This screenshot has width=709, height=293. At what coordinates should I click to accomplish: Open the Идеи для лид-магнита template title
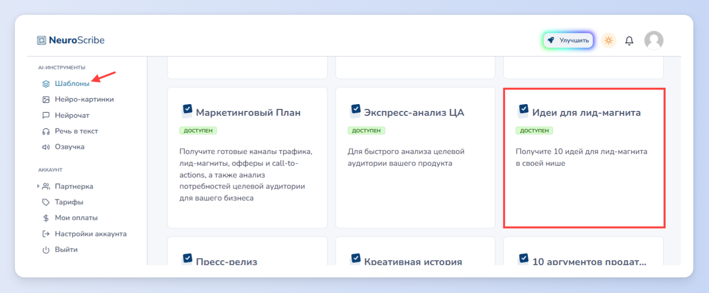click(x=586, y=113)
